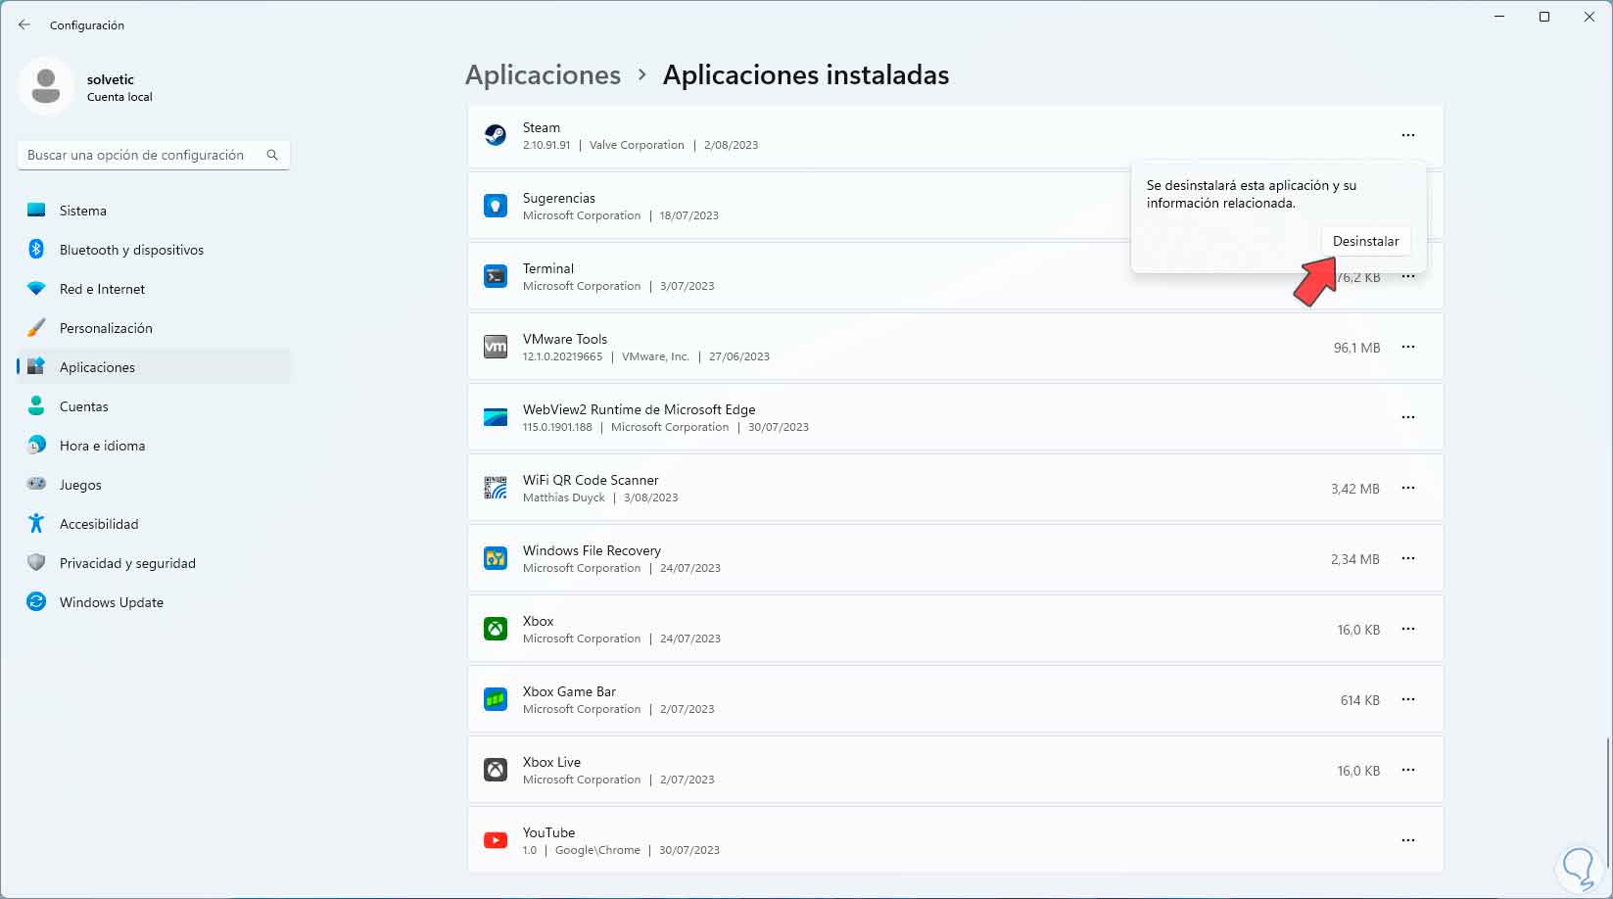1613x899 pixels.
Task: Click the Xbox Live icon
Action: tap(496, 770)
